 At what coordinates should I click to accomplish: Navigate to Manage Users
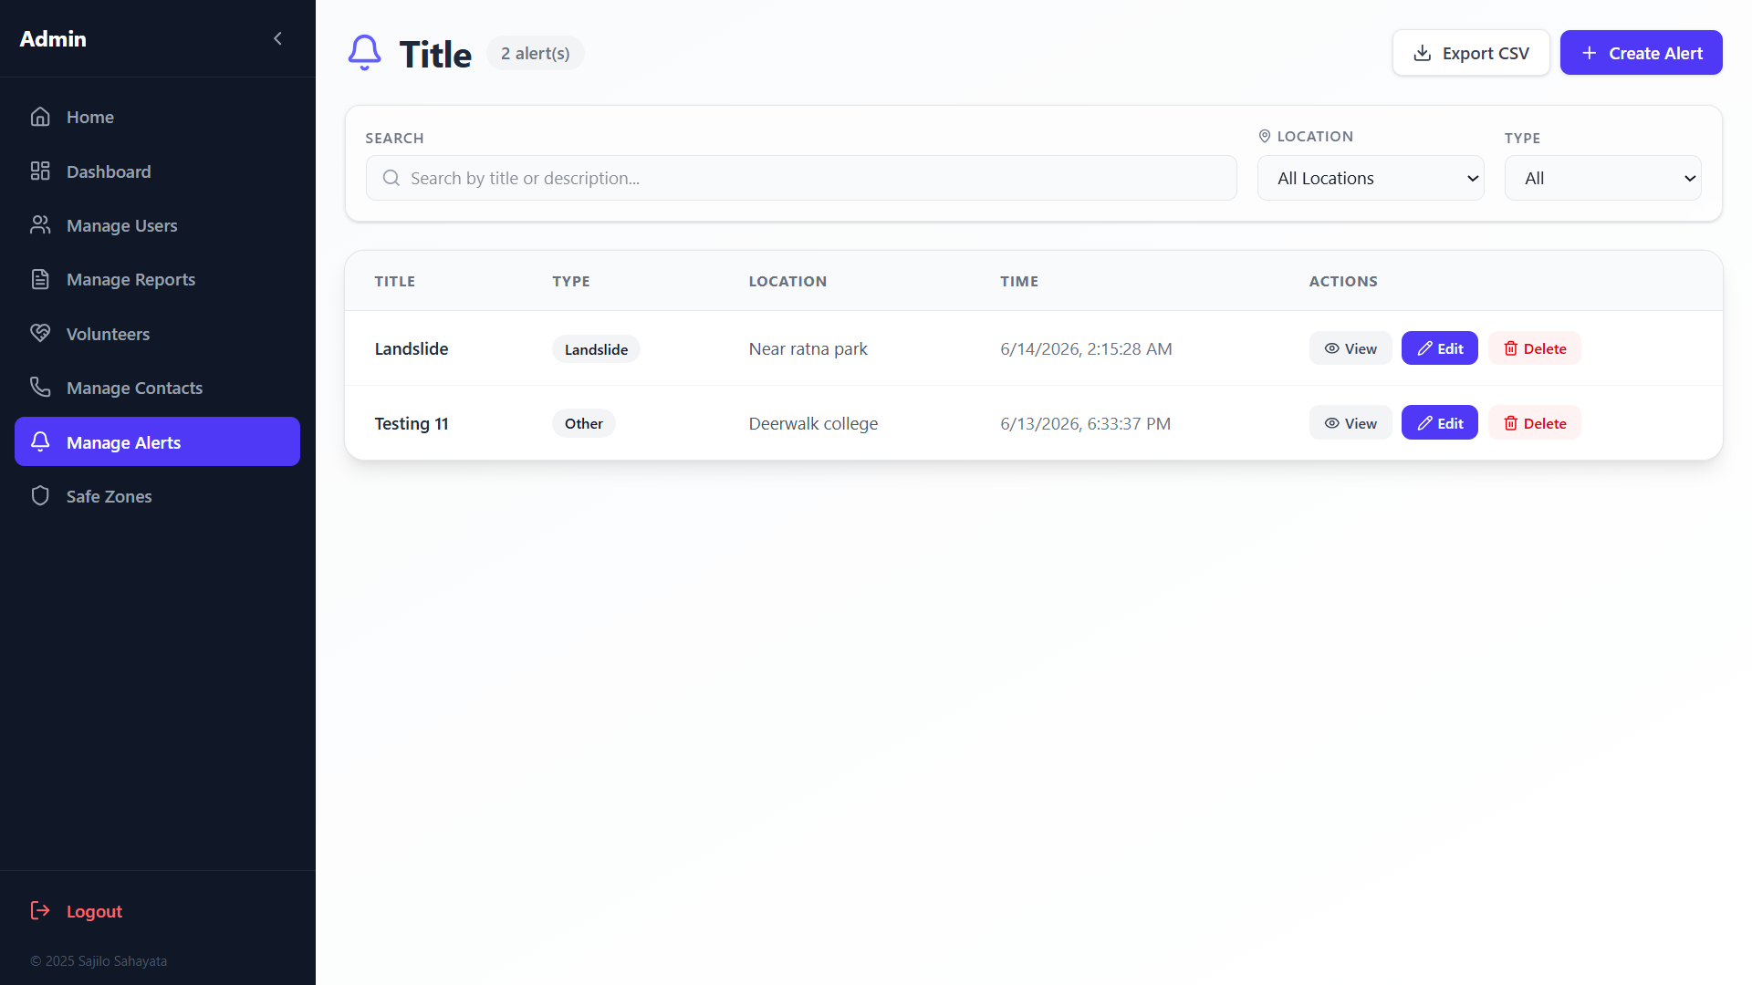point(157,225)
